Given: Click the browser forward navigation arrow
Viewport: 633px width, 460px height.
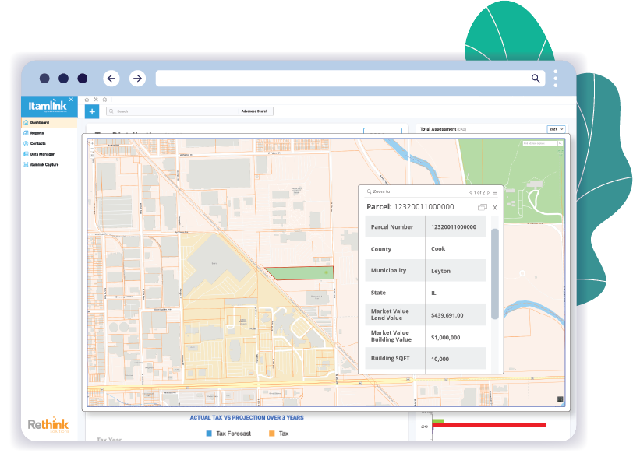Looking at the screenshot, I should (x=137, y=78).
